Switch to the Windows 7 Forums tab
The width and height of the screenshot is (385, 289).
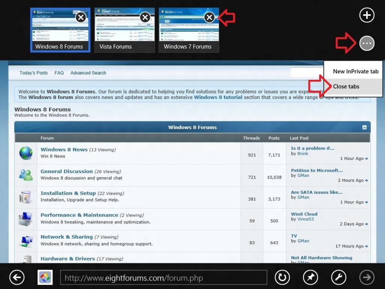(x=189, y=30)
